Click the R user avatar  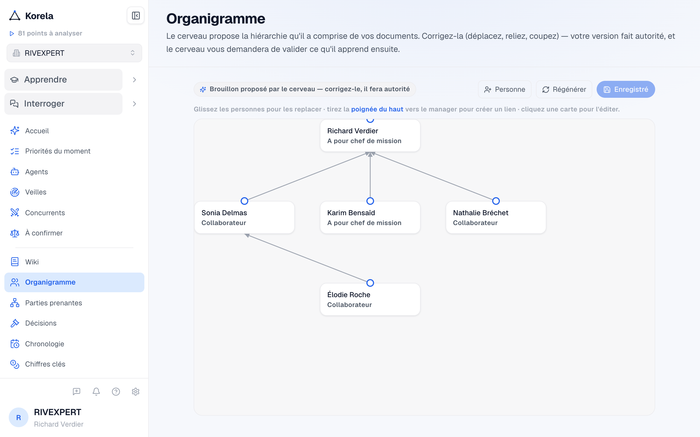coord(19,417)
